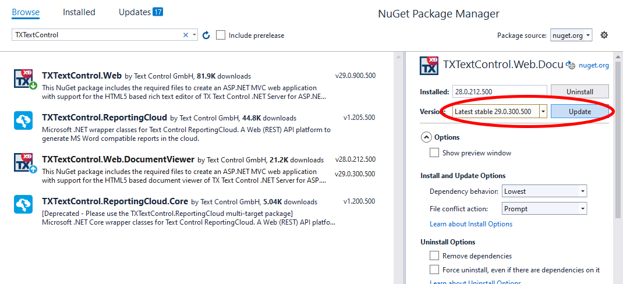This screenshot has width=623, height=284.
Task: Select the TXTextControl.Web.DocumentViewer package title
Action: pyautogui.click(x=118, y=159)
